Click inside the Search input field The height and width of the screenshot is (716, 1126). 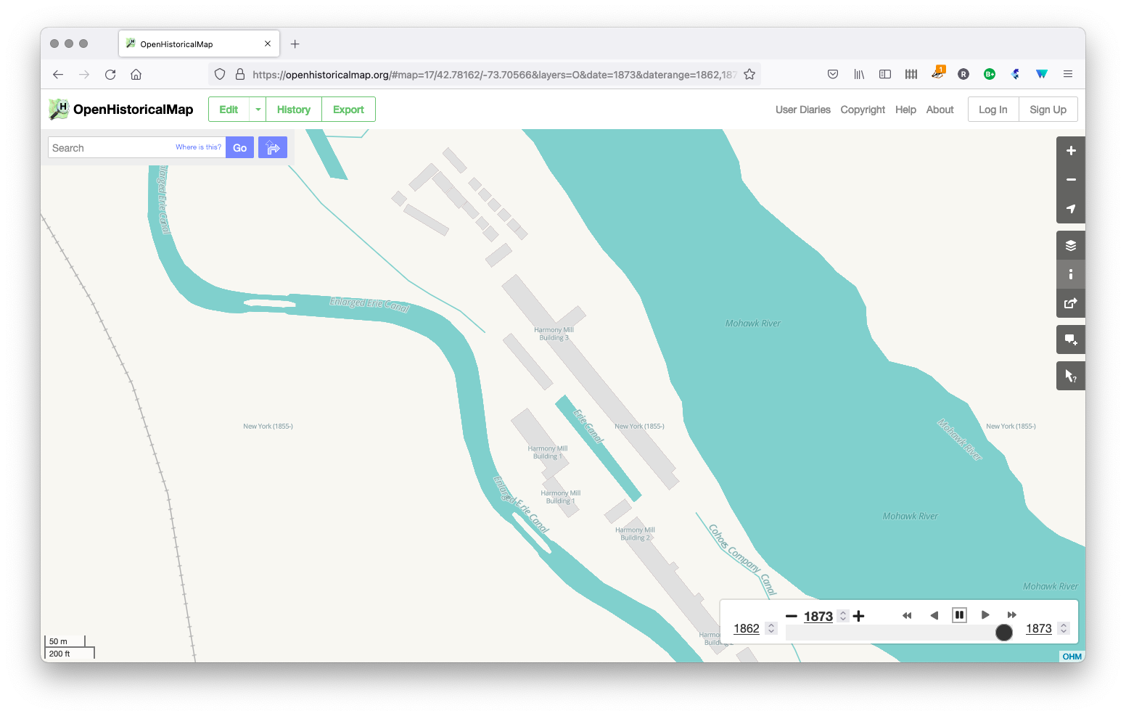click(x=109, y=147)
